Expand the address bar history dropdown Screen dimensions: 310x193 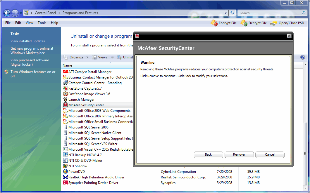pos(225,13)
